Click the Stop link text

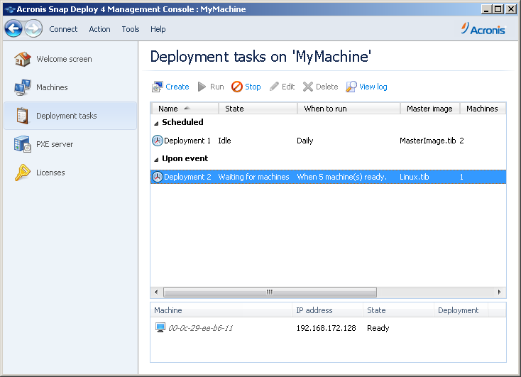pyautogui.click(x=253, y=87)
